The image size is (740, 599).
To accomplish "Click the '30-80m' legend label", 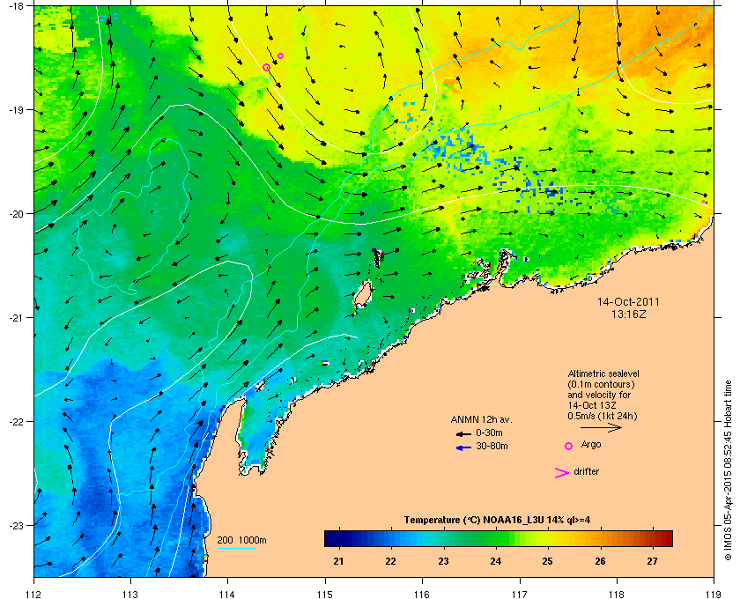I will coord(492,446).
